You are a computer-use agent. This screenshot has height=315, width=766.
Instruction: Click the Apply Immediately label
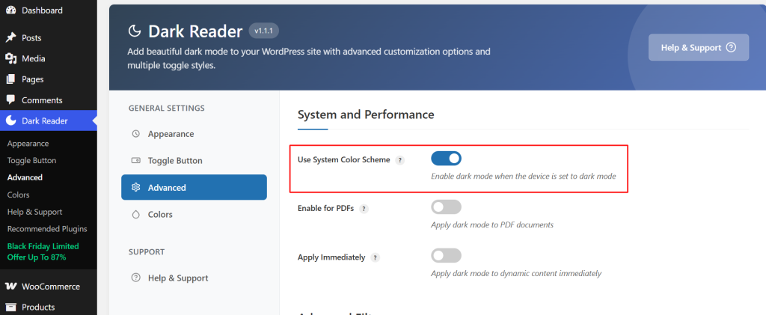[x=331, y=257]
